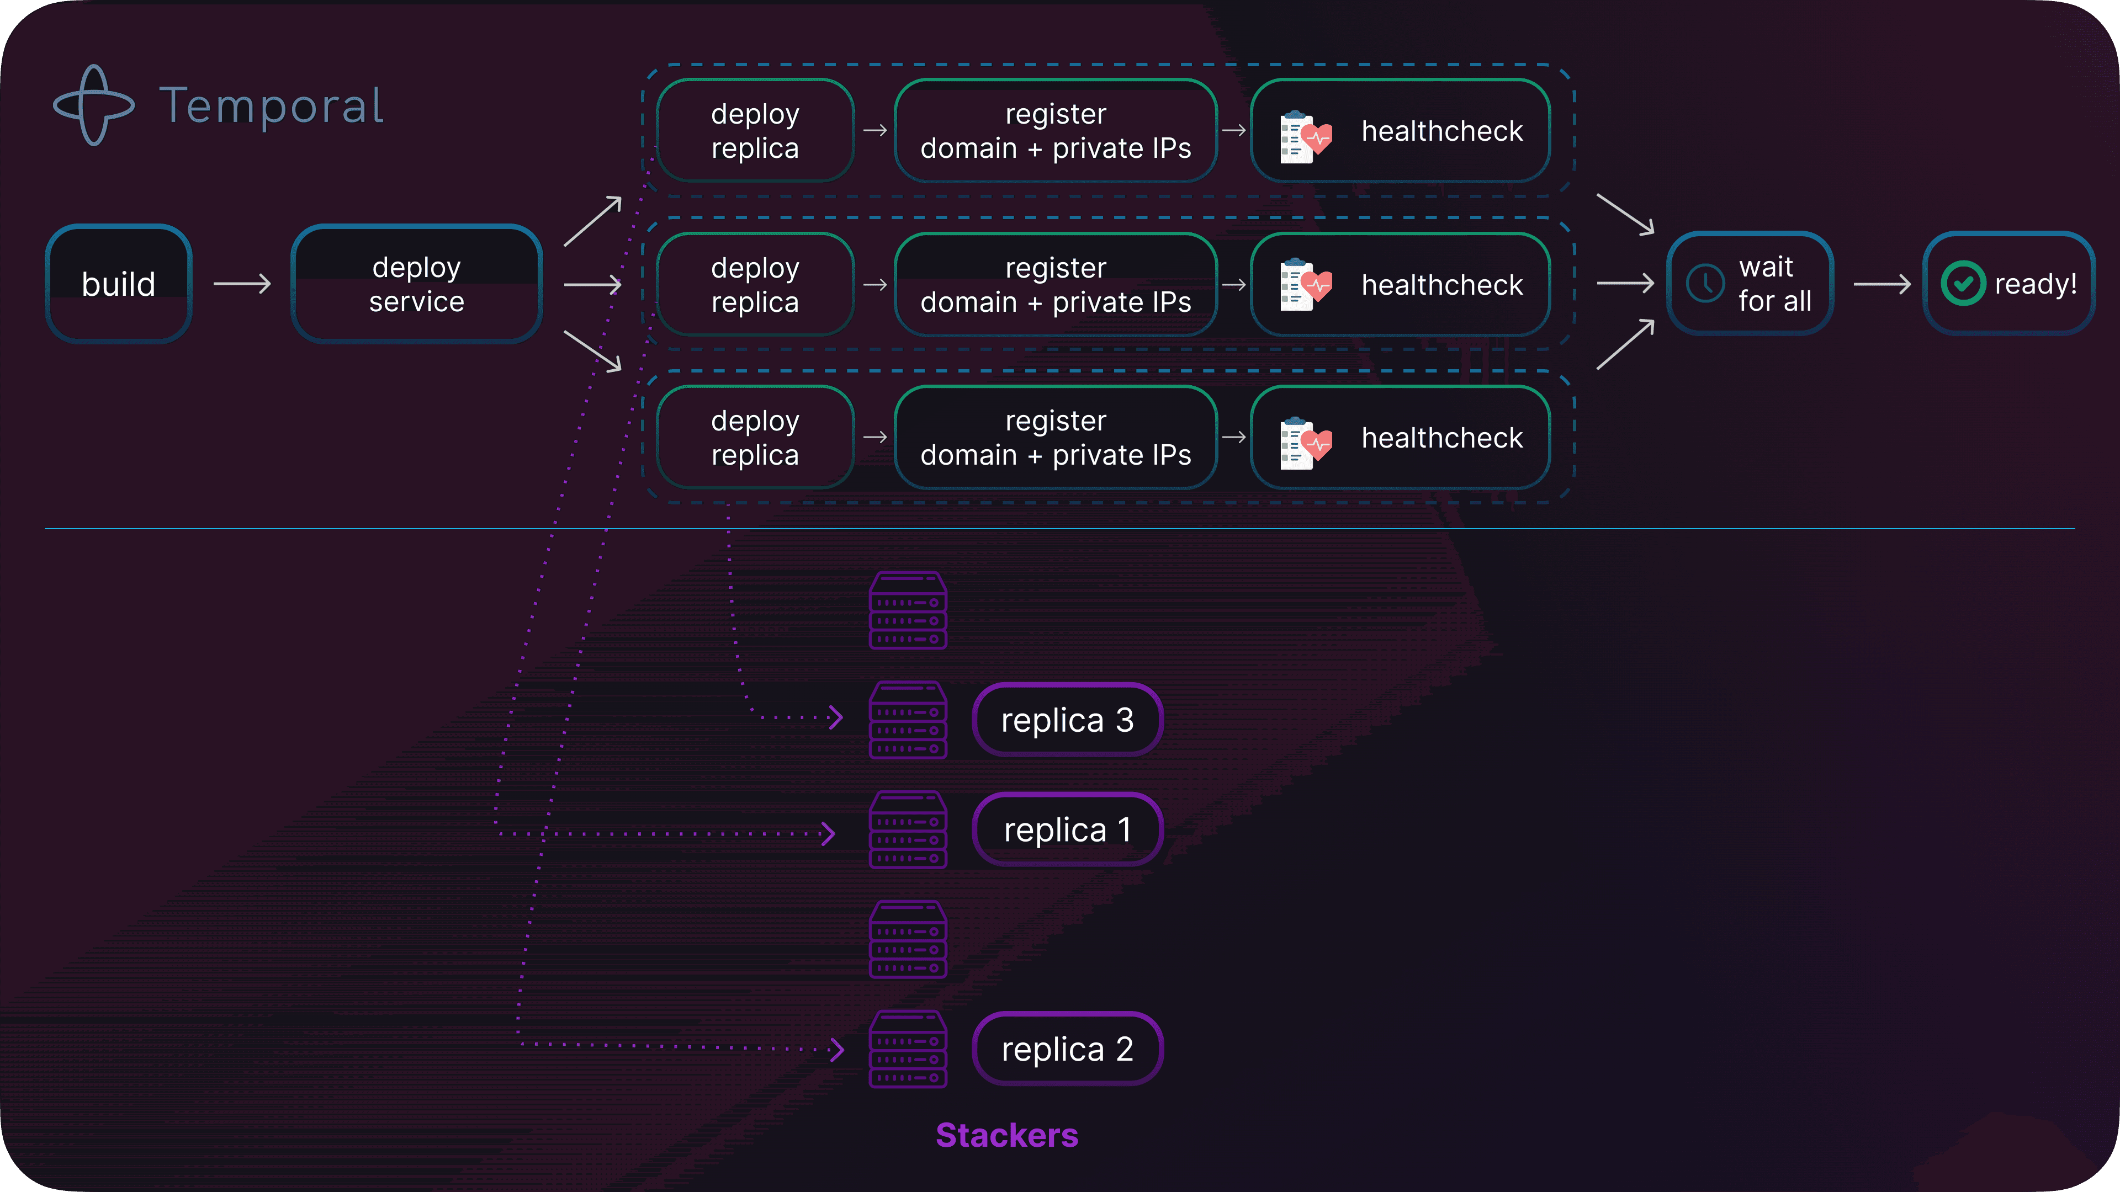Click the green checkmark ready icon

(x=1963, y=284)
